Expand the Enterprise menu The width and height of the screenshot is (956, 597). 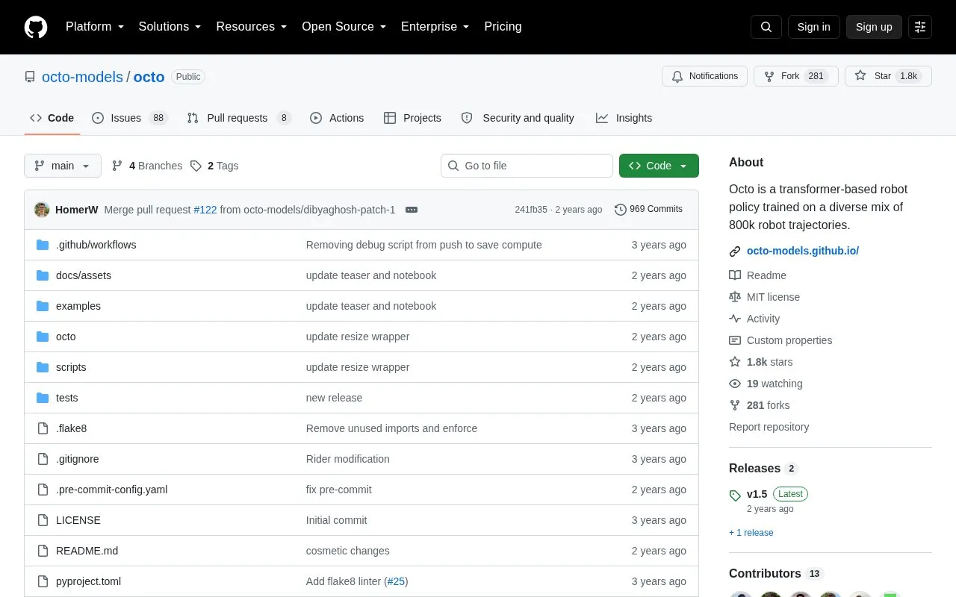435,27
